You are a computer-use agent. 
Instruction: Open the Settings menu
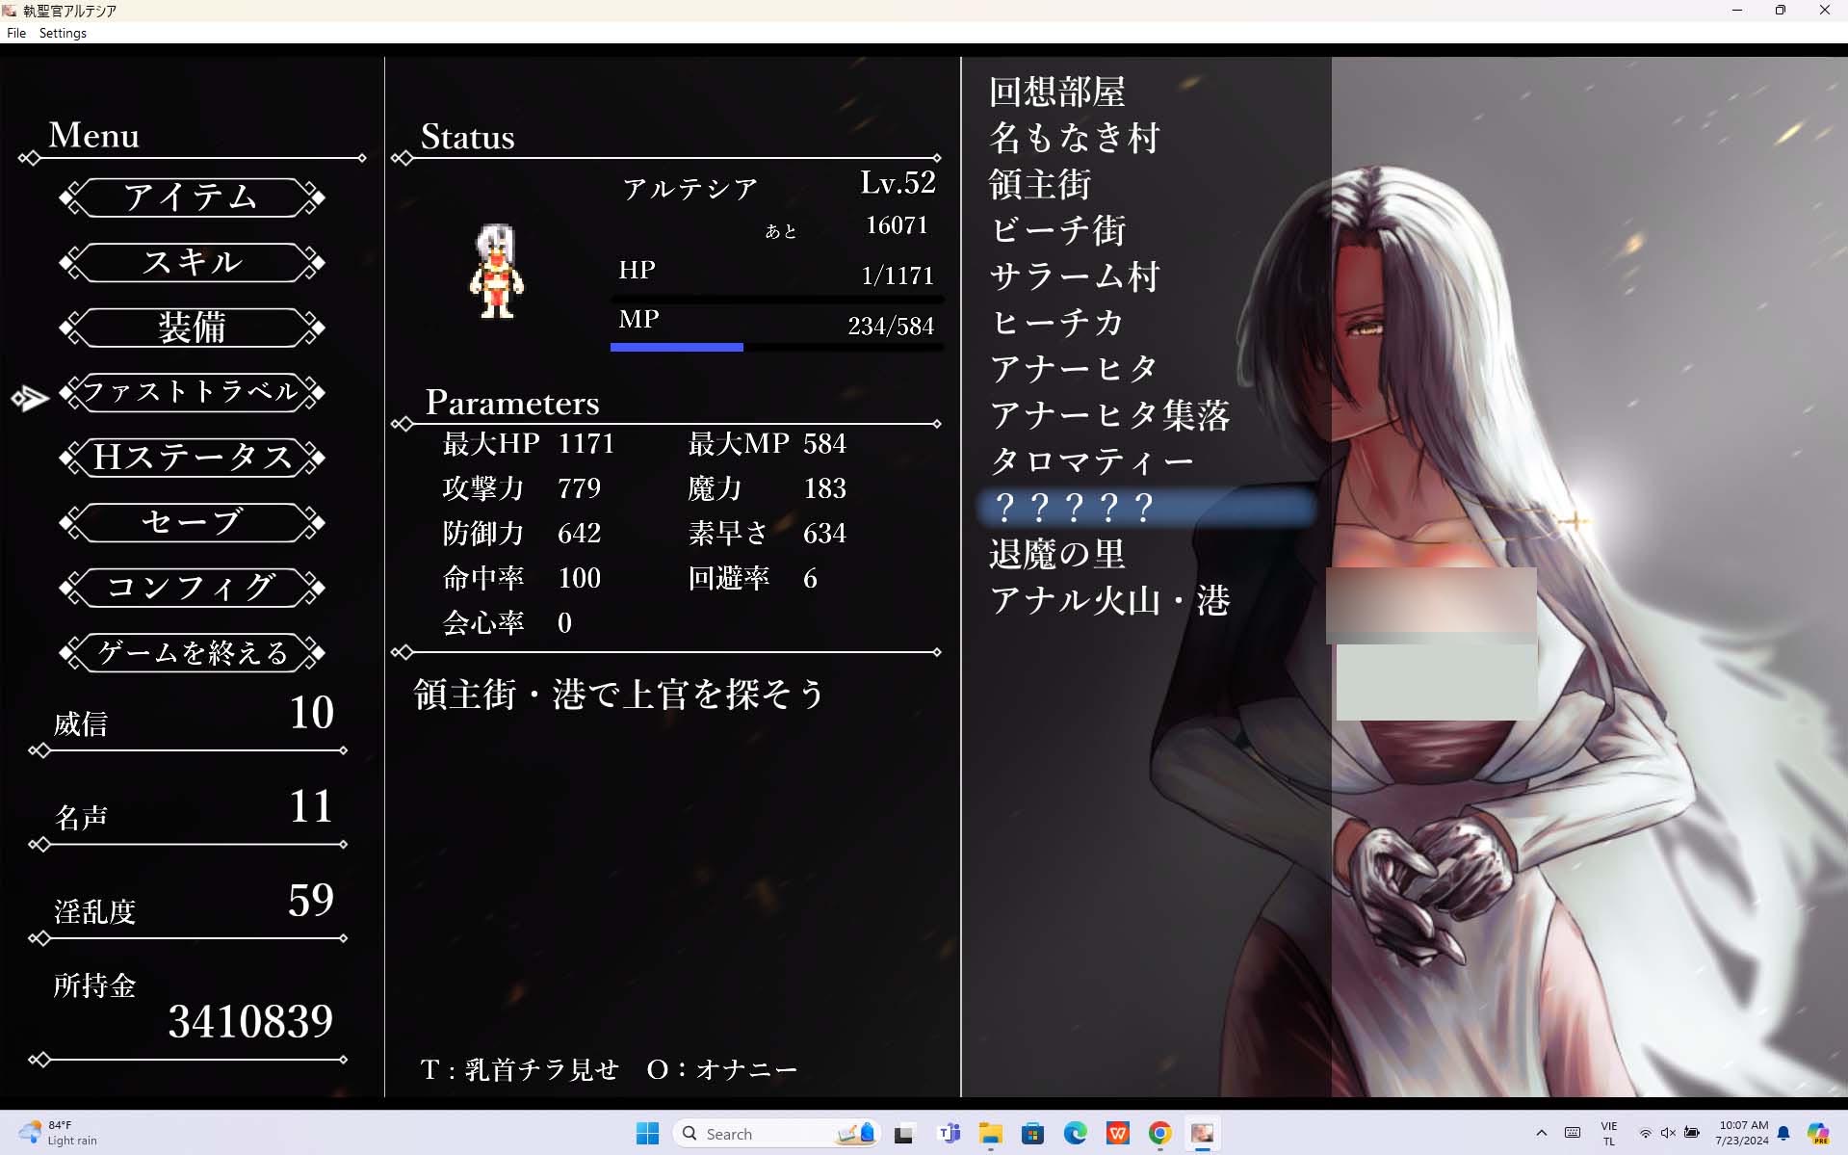[x=63, y=33]
